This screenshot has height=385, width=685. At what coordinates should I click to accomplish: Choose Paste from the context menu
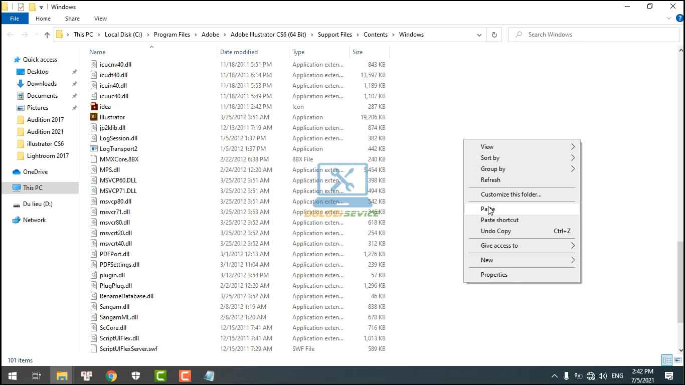click(x=488, y=209)
